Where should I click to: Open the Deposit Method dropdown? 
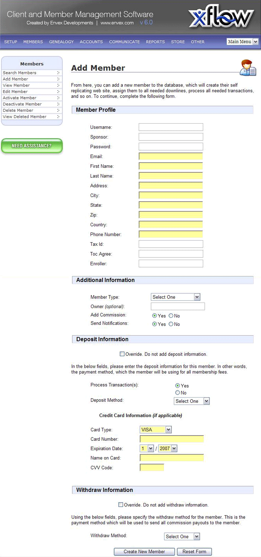192,401
